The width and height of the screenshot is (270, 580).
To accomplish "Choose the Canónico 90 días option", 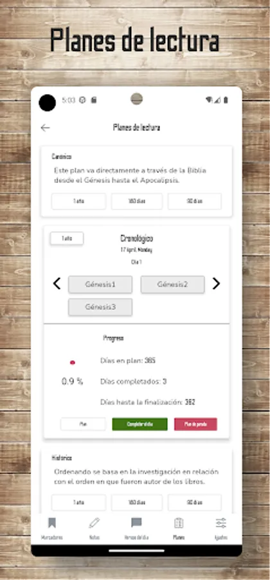I will (195, 201).
